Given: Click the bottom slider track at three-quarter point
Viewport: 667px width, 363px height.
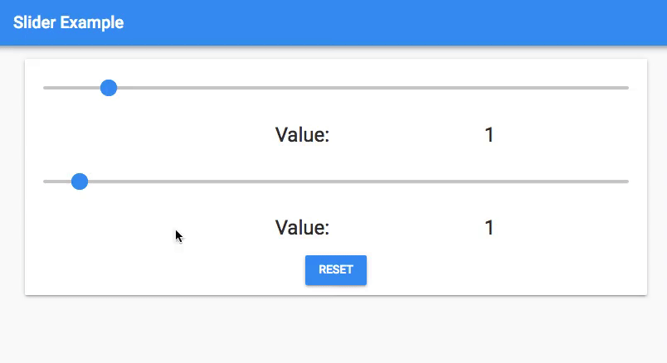Looking at the screenshot, I should click(482, 181).
